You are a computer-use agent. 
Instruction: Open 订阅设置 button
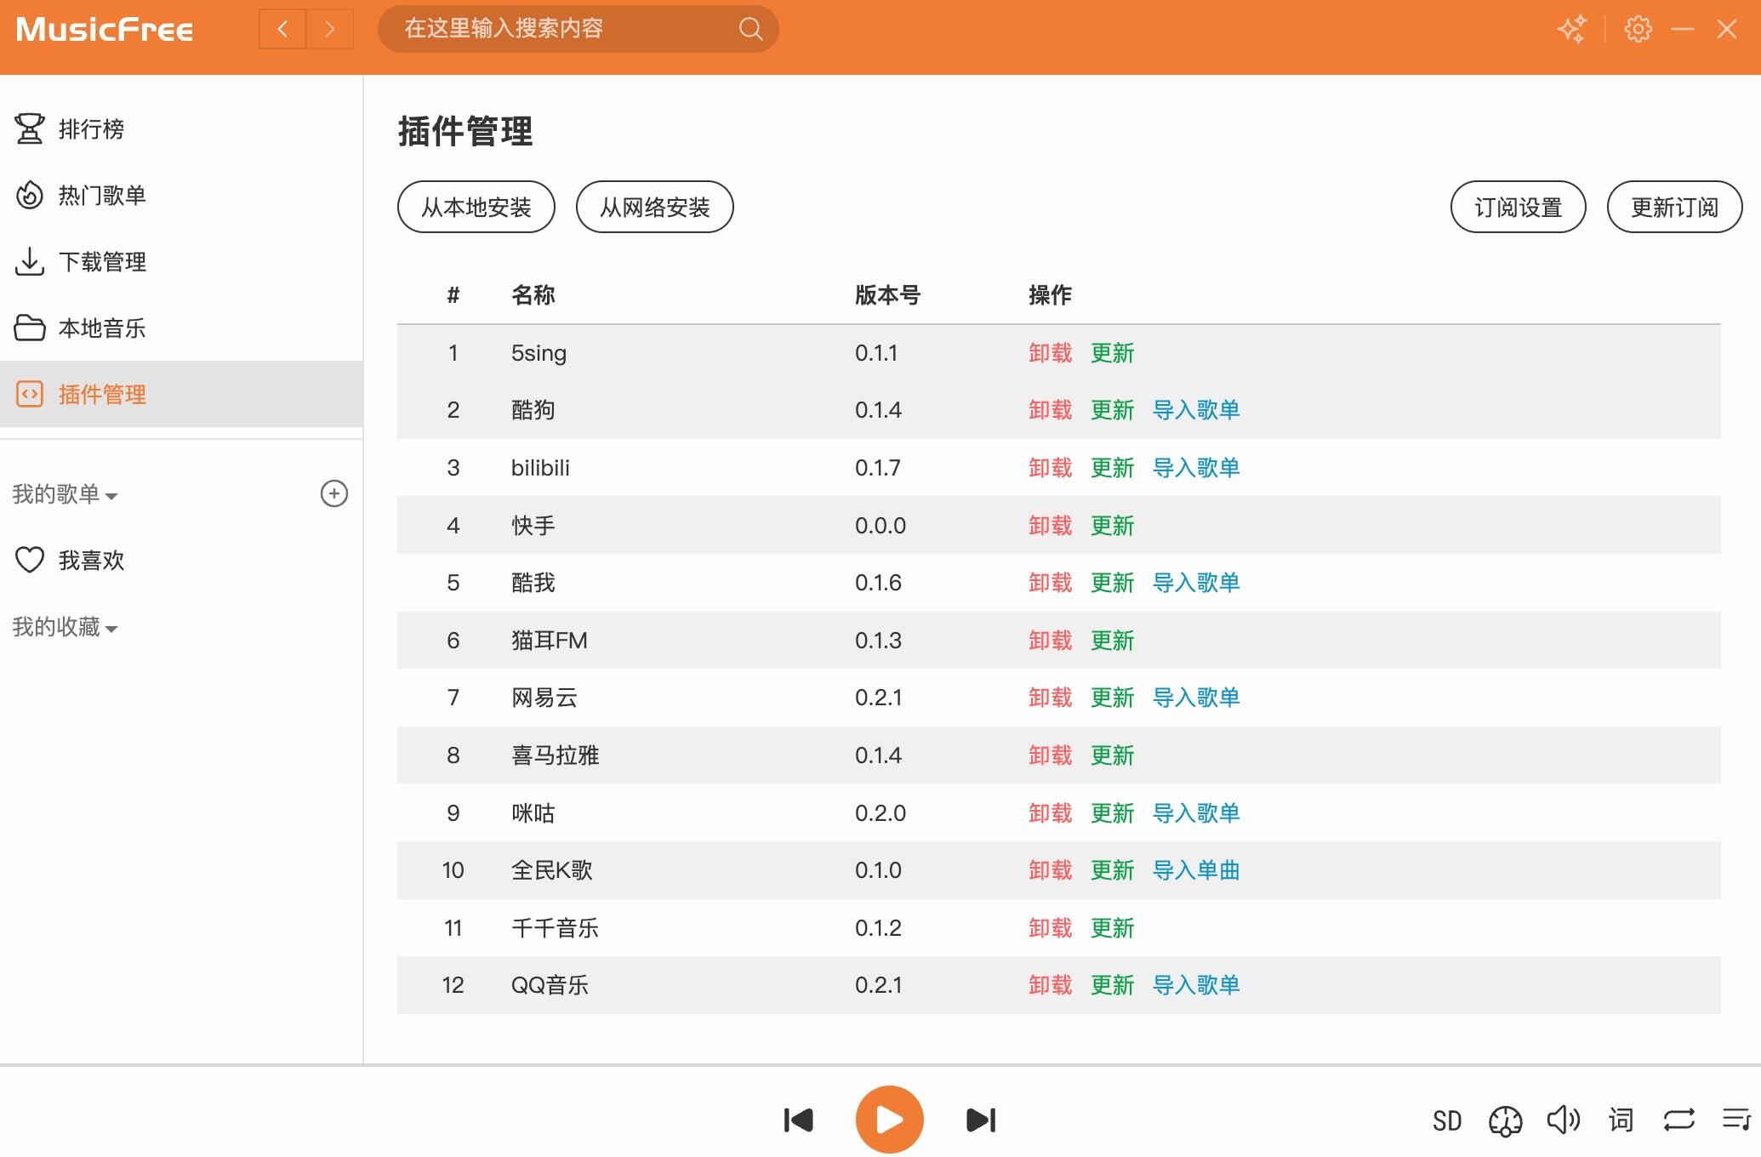coord(1519,207)
